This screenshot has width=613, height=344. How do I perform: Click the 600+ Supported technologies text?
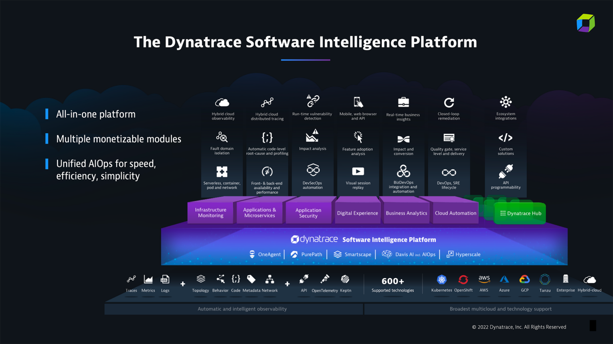click(x=393, y=285)
